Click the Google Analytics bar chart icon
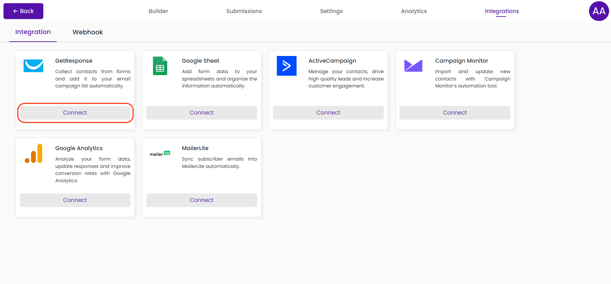The image size is (611, 284). [x=33, y=153]
